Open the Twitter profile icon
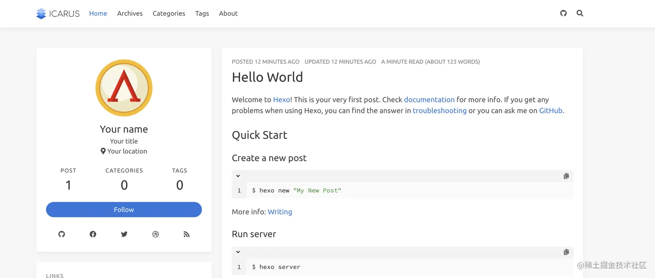The height and width of the screenshot is (278, 655). (124, 234)
